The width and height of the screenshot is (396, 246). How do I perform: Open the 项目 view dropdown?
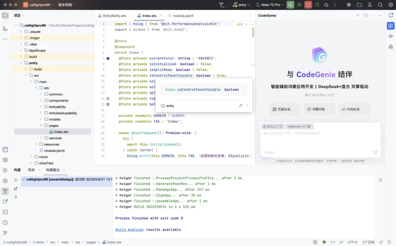point(19,15)
